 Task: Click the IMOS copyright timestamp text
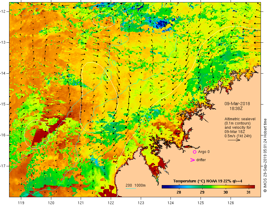(265, 155)
